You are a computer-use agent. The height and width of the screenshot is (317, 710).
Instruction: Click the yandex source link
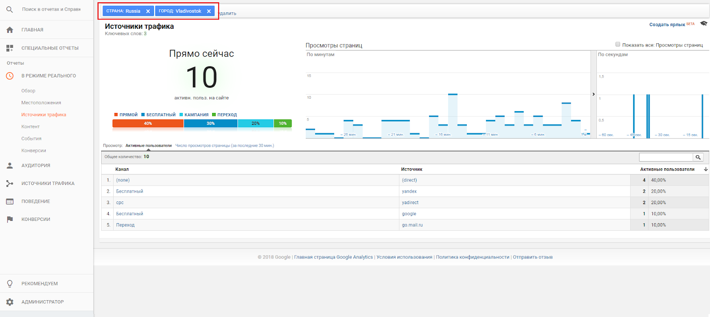[x=409, y=191]
